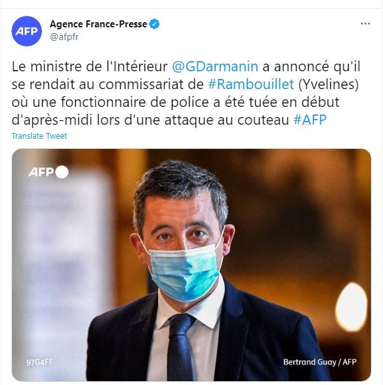Open the #AFP hashtag
The image size is (383, 385).
click(310, 120)
